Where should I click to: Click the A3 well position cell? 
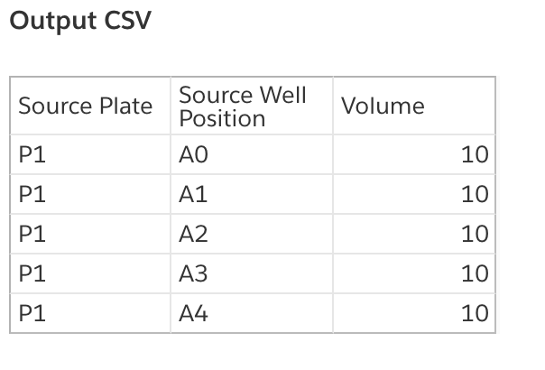coord(252,273)
